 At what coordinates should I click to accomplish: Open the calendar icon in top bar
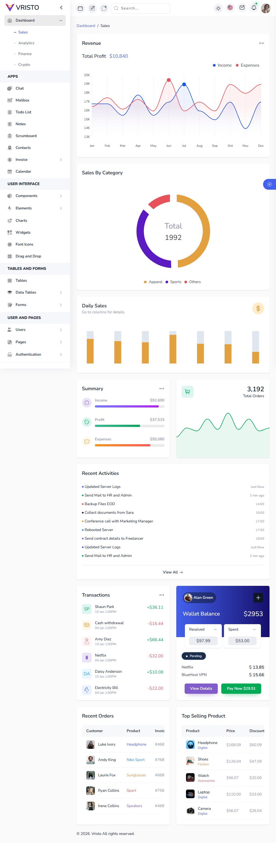pos(80,8)
